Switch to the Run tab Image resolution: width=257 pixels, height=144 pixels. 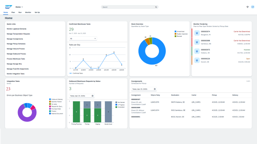coord(20,13)
